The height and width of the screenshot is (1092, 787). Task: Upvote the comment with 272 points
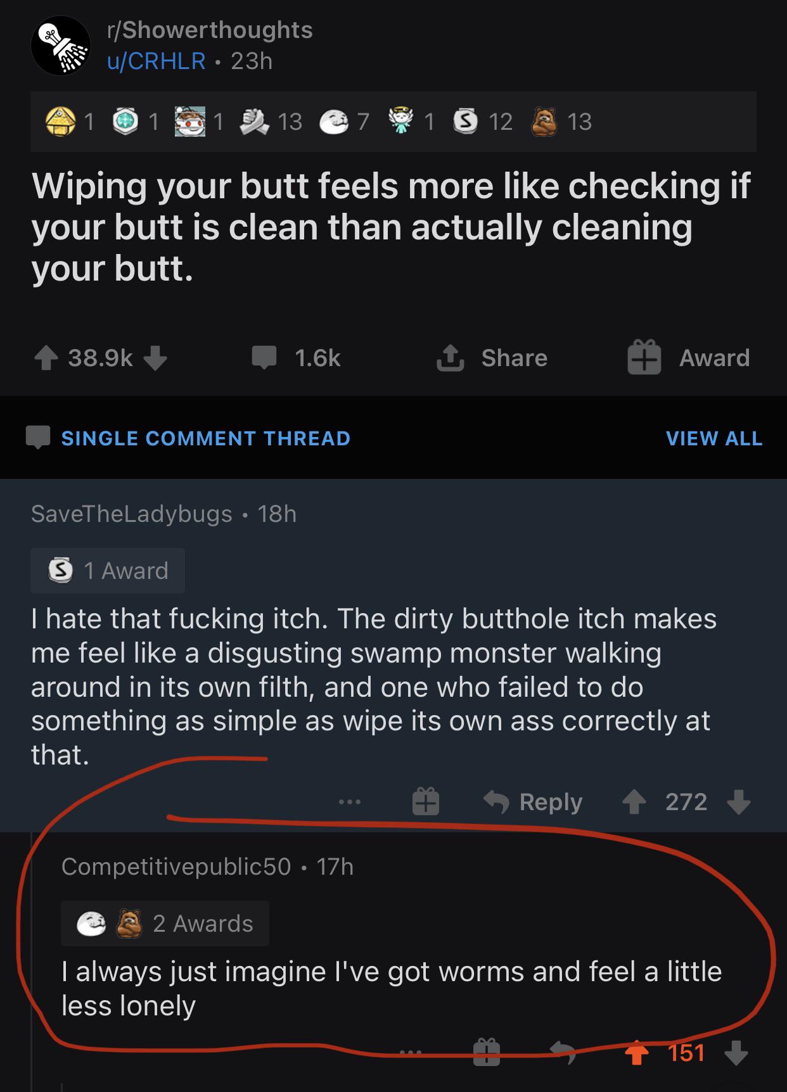coord(633,803)
